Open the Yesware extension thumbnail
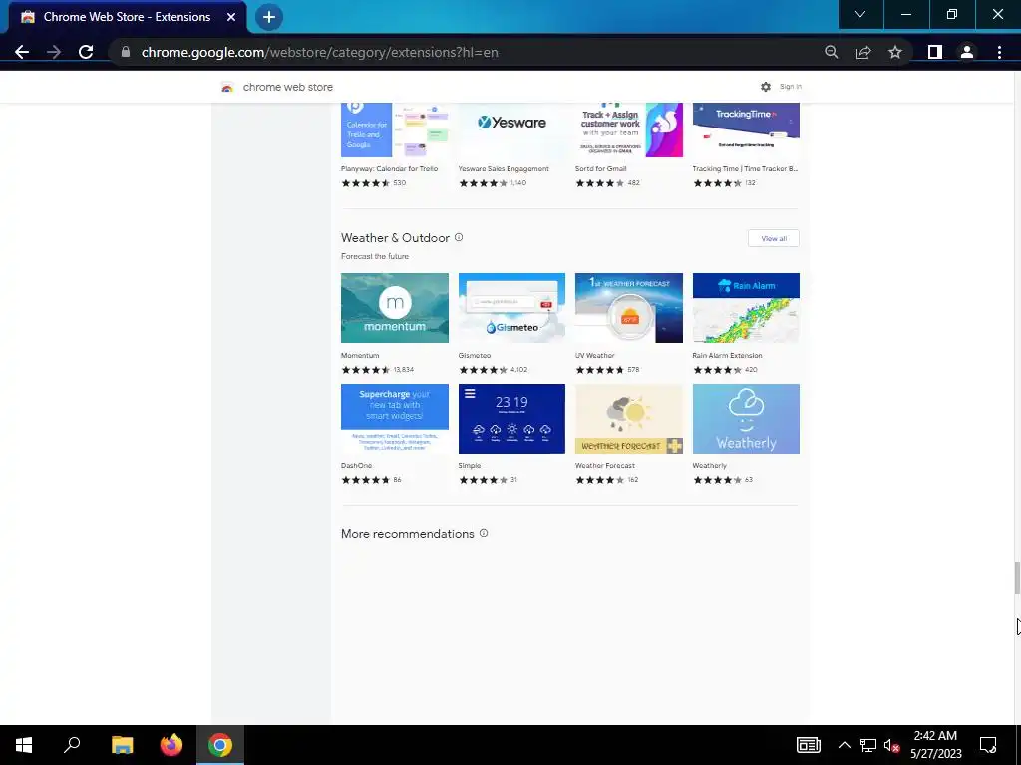Screen dimensions: 1021x765 511,129
